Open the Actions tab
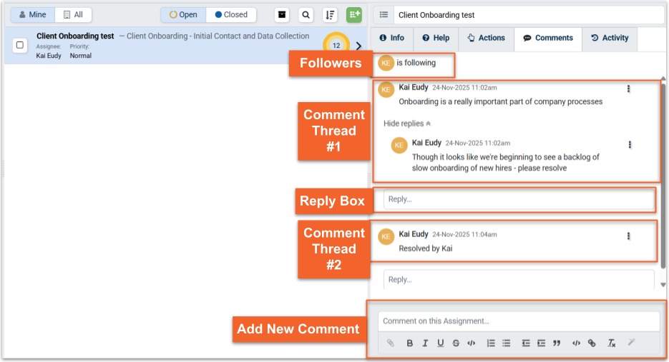The image size is (669, 362). [487, 38]
